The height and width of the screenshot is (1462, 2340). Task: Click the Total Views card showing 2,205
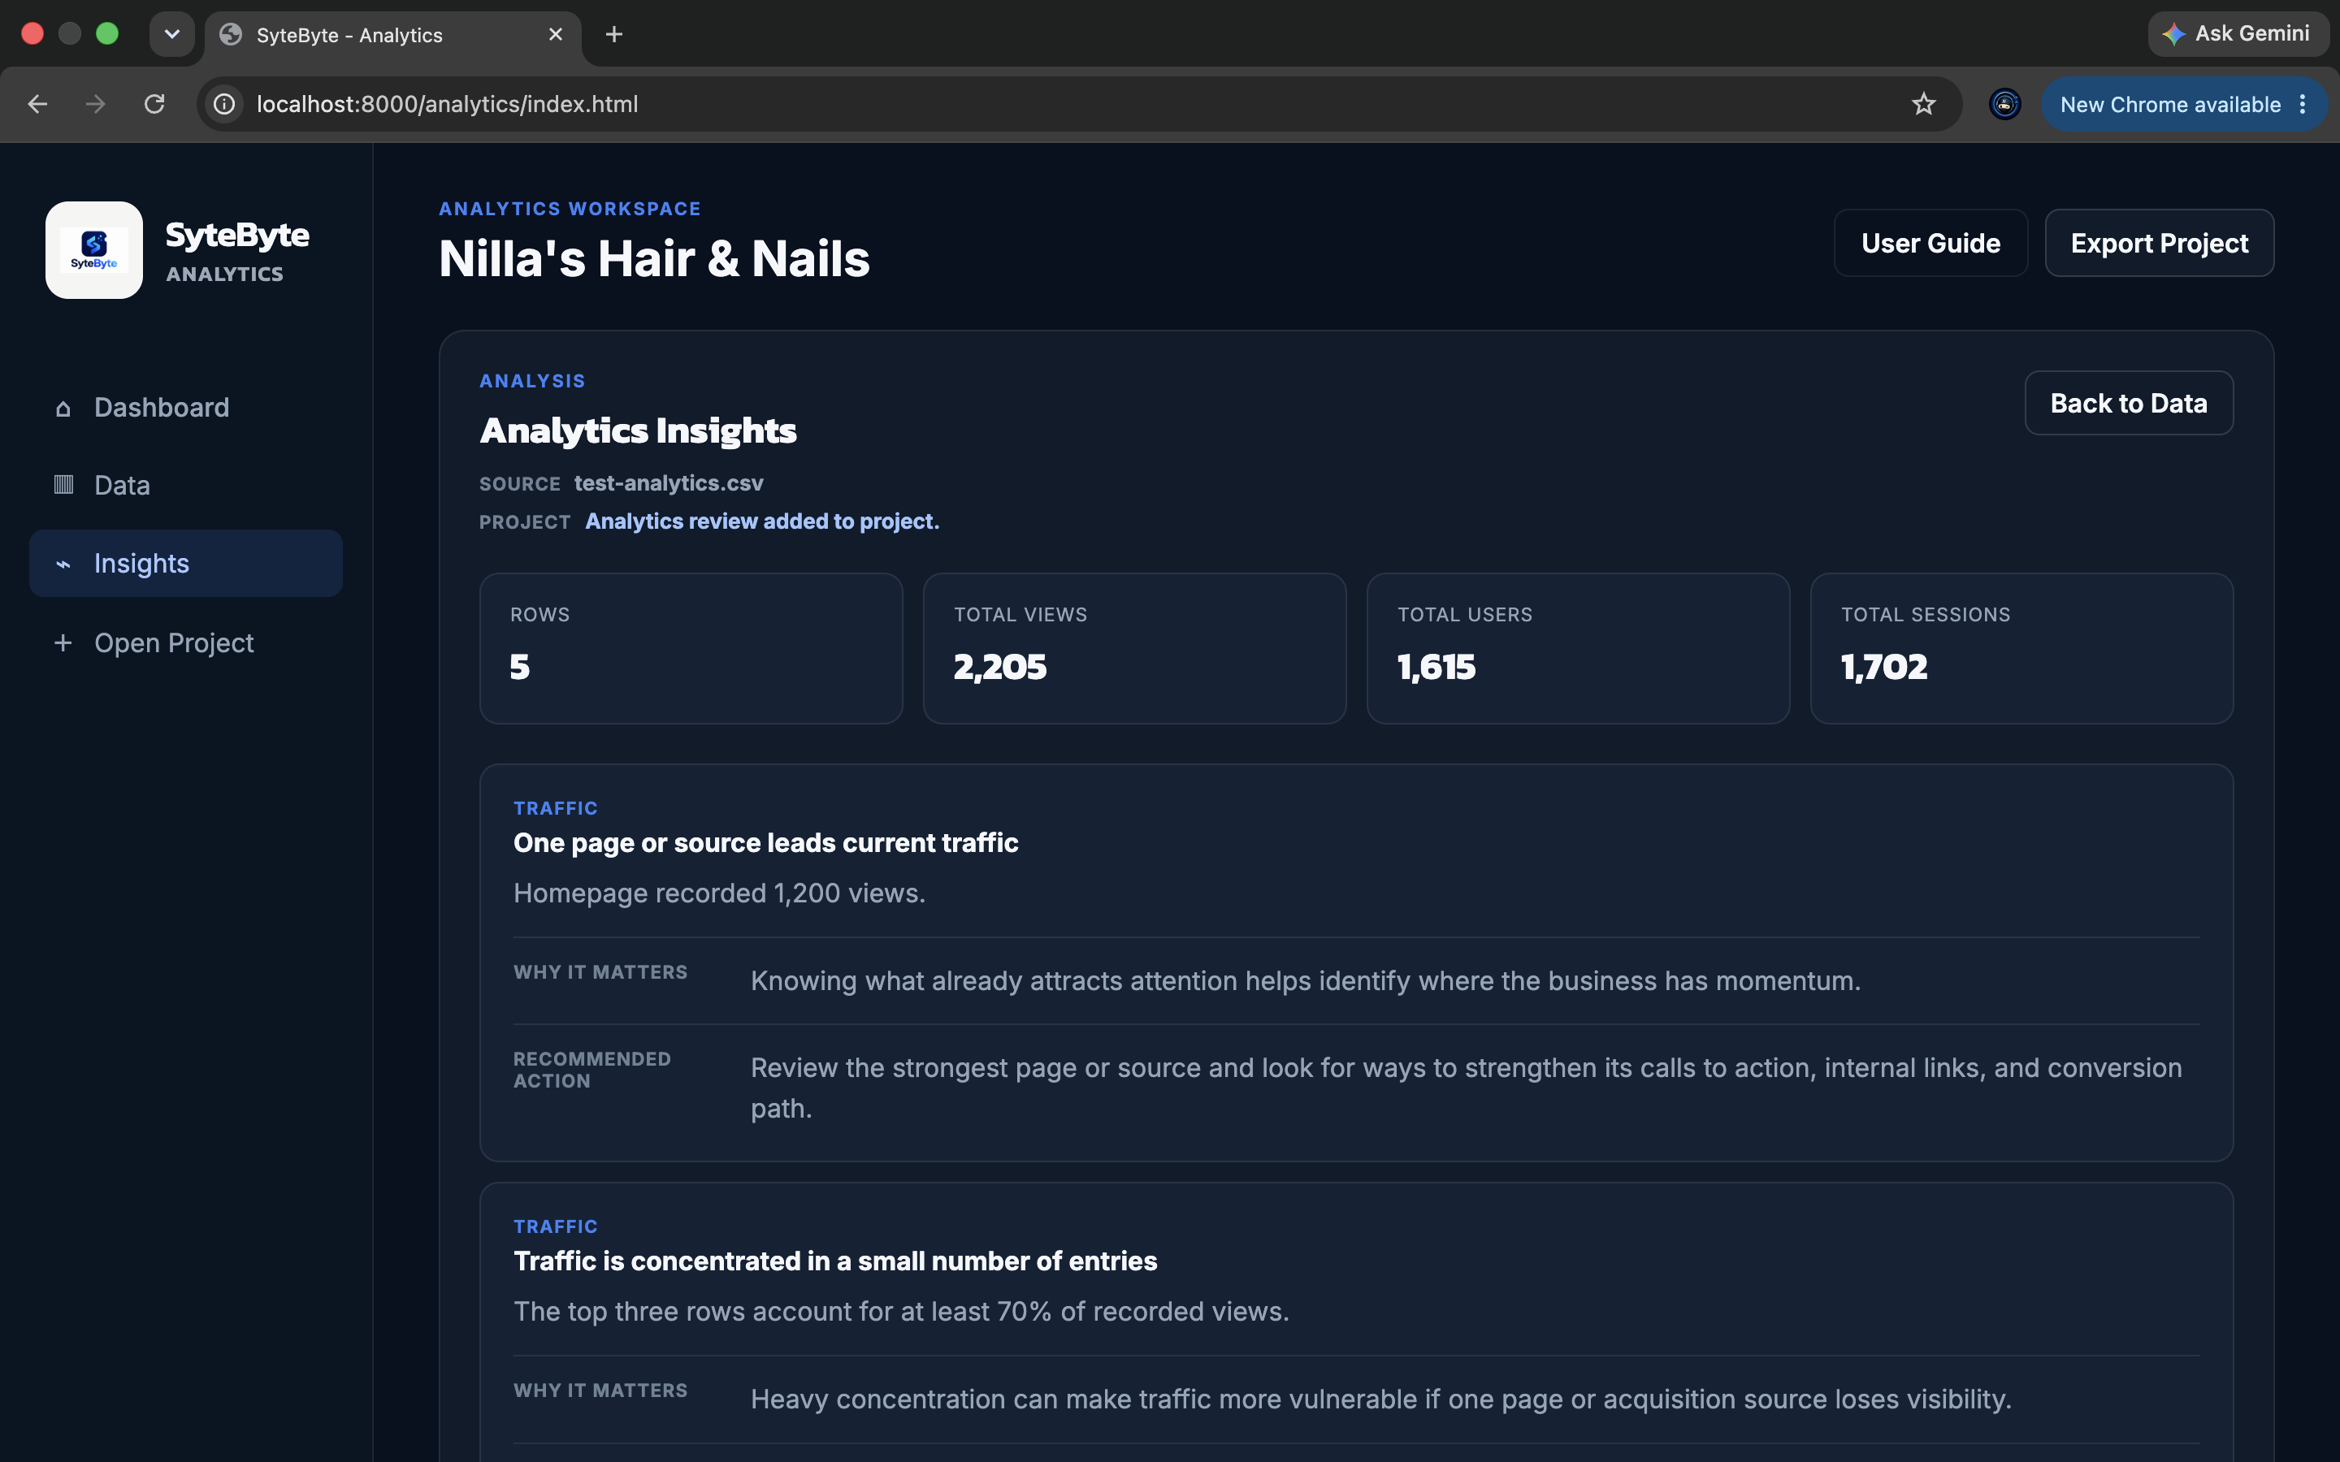pos(1134,649)
